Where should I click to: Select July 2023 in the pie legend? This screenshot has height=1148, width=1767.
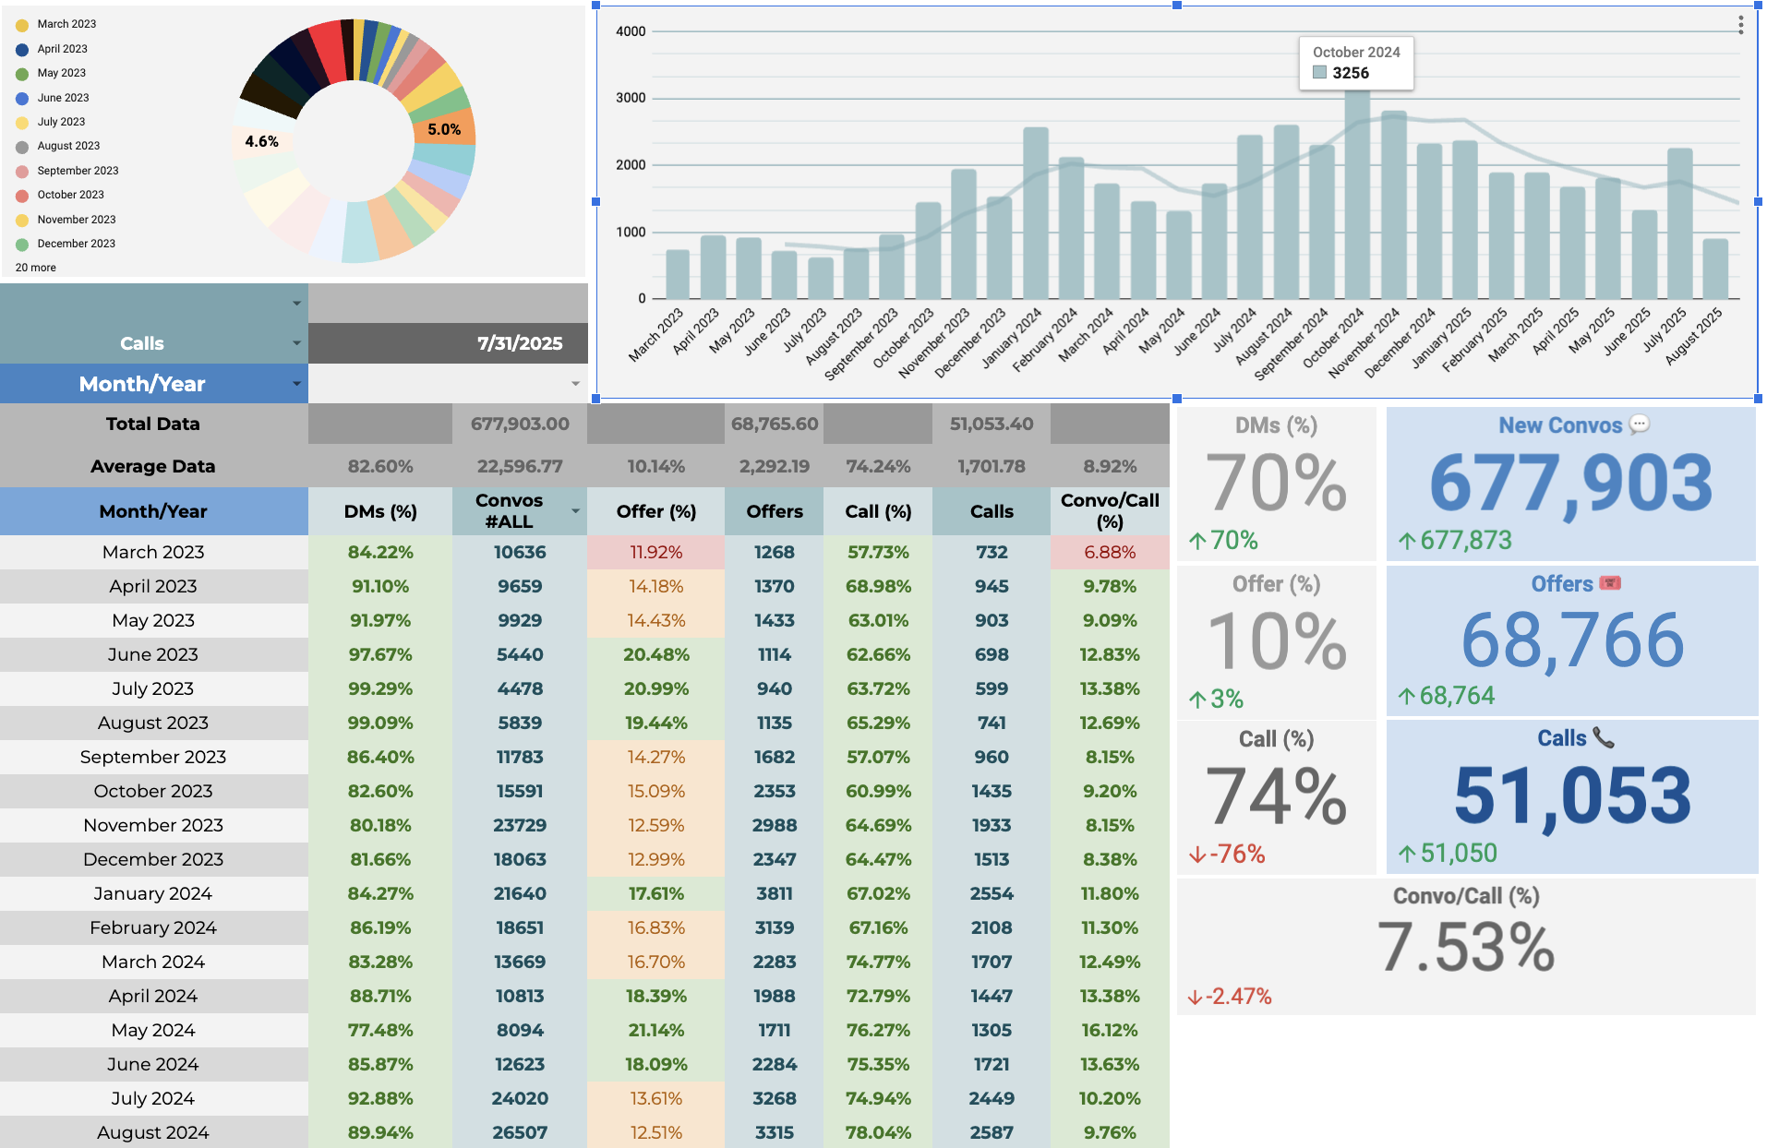(x=61, y=122)
